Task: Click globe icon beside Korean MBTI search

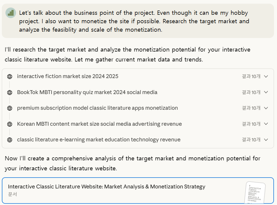Action: click(10, 124)
